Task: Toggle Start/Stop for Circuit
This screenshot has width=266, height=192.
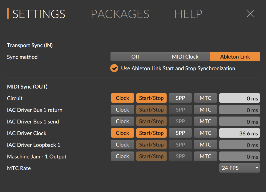Action: coord(151,98)
